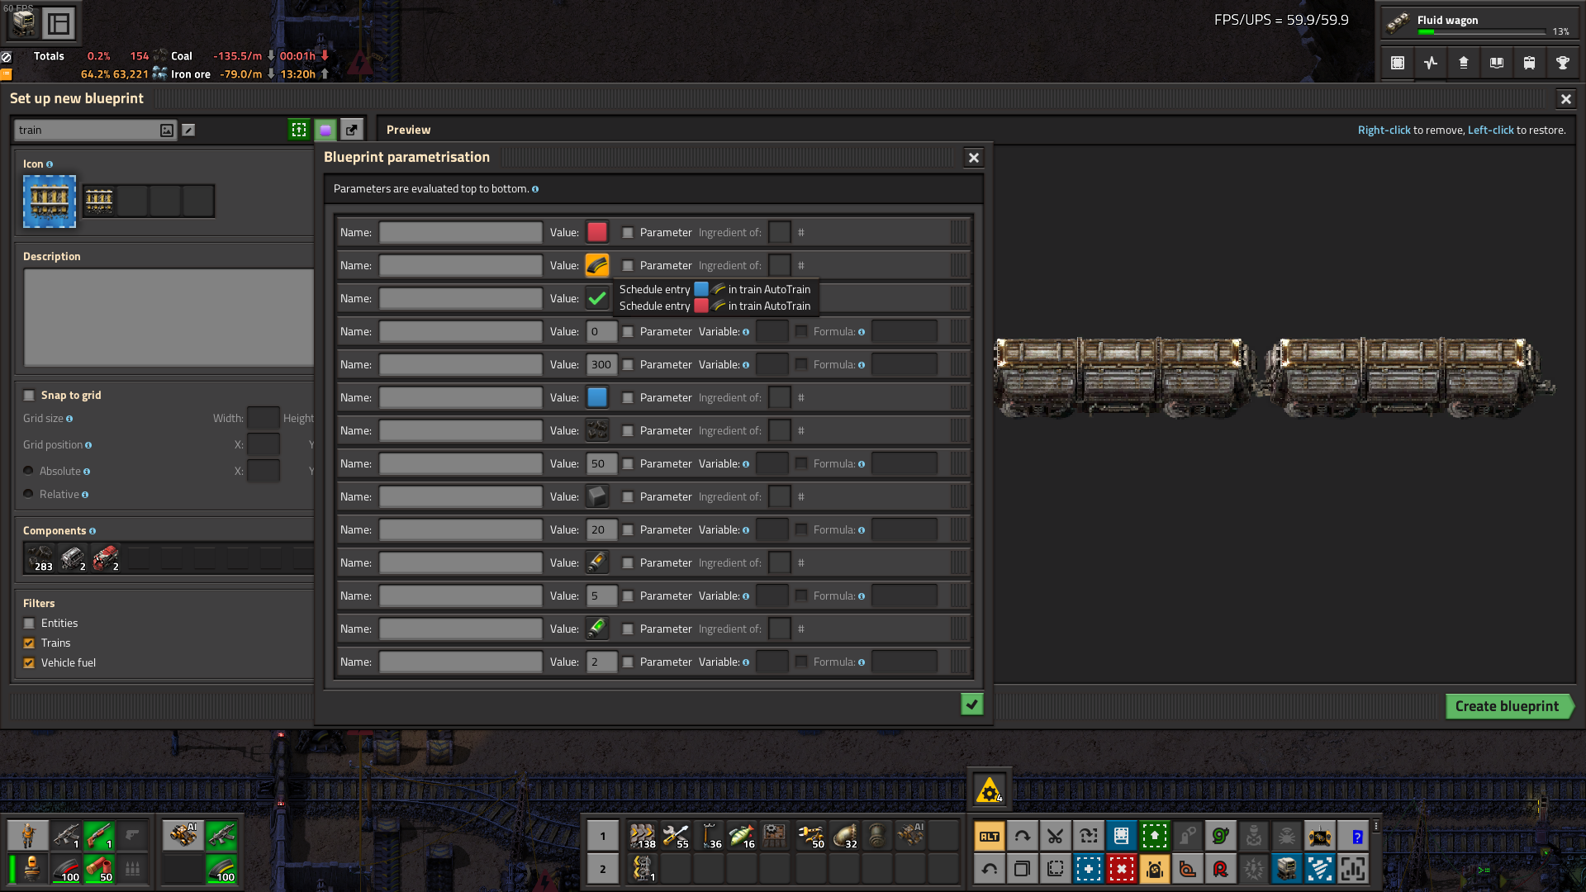Viewport: 1586px width, 892px height.
Task: Switch to quickbar row 2 selector
Action: click(603, 869)
